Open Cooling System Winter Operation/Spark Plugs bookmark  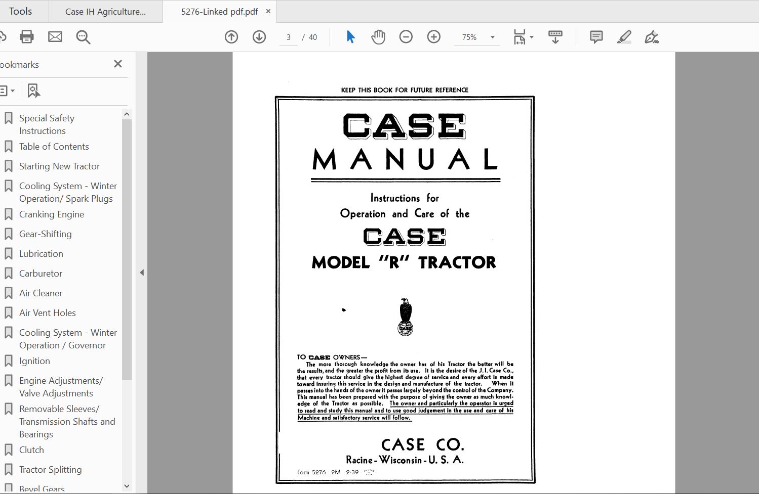pos(68,192)
